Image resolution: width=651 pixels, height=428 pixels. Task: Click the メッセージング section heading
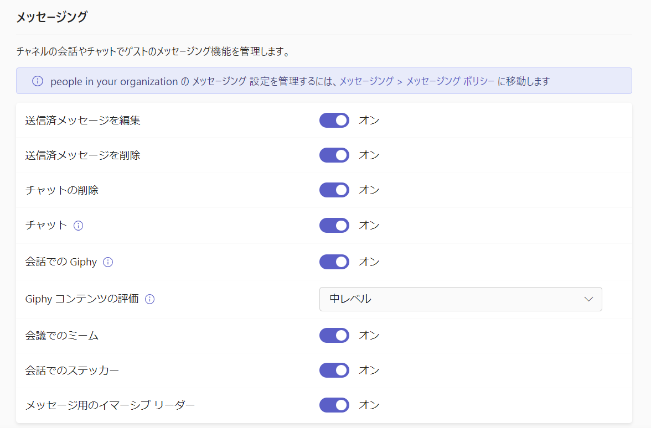tap(51, 17)
